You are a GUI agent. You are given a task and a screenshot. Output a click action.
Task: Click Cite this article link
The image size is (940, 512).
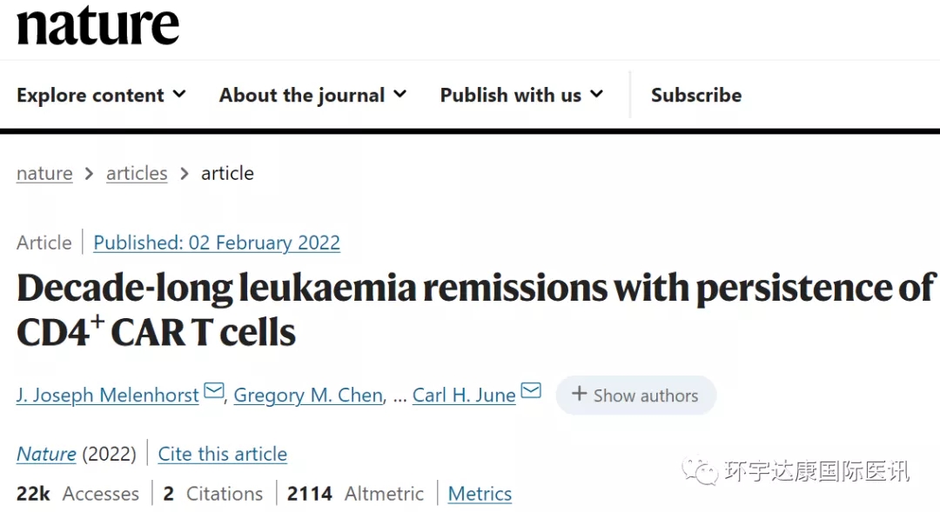tap(223, 454)
